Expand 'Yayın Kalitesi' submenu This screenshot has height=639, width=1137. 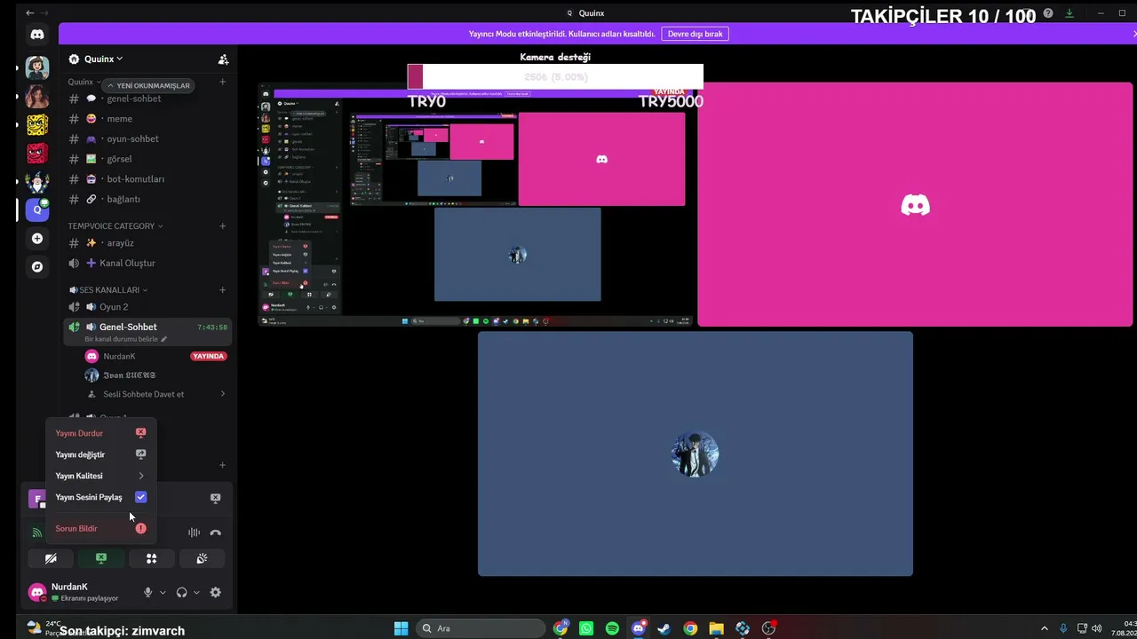coord(99,476)
